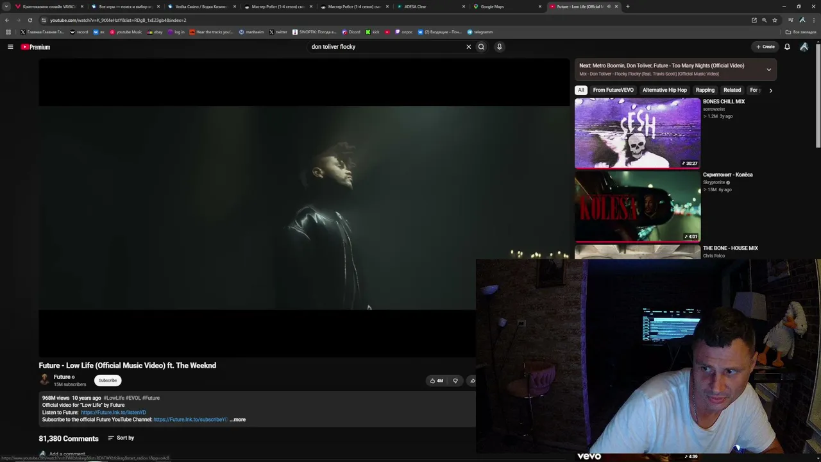Viewport: 821px width, 462px height.
Task: Open the Future.lnk.to/subscribeYD link
Action: [x=190, y=420]
